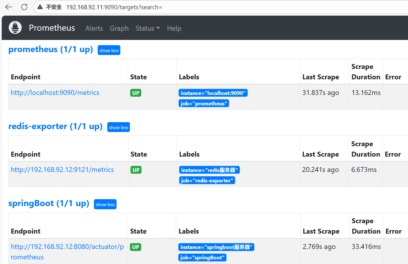This screenshot has height=264, width=408.
Task: Click UP badge in redis-exporter row
Action: [136, 170]
